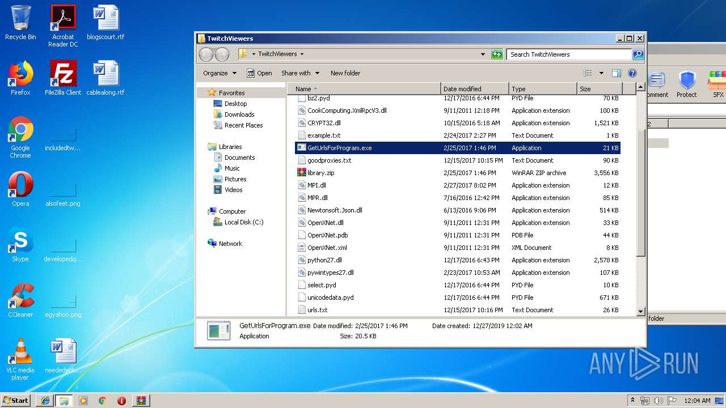Click the Back navigation arrow in Explorer
Viewport: 726px width, 408px height.
click(206, 54)
